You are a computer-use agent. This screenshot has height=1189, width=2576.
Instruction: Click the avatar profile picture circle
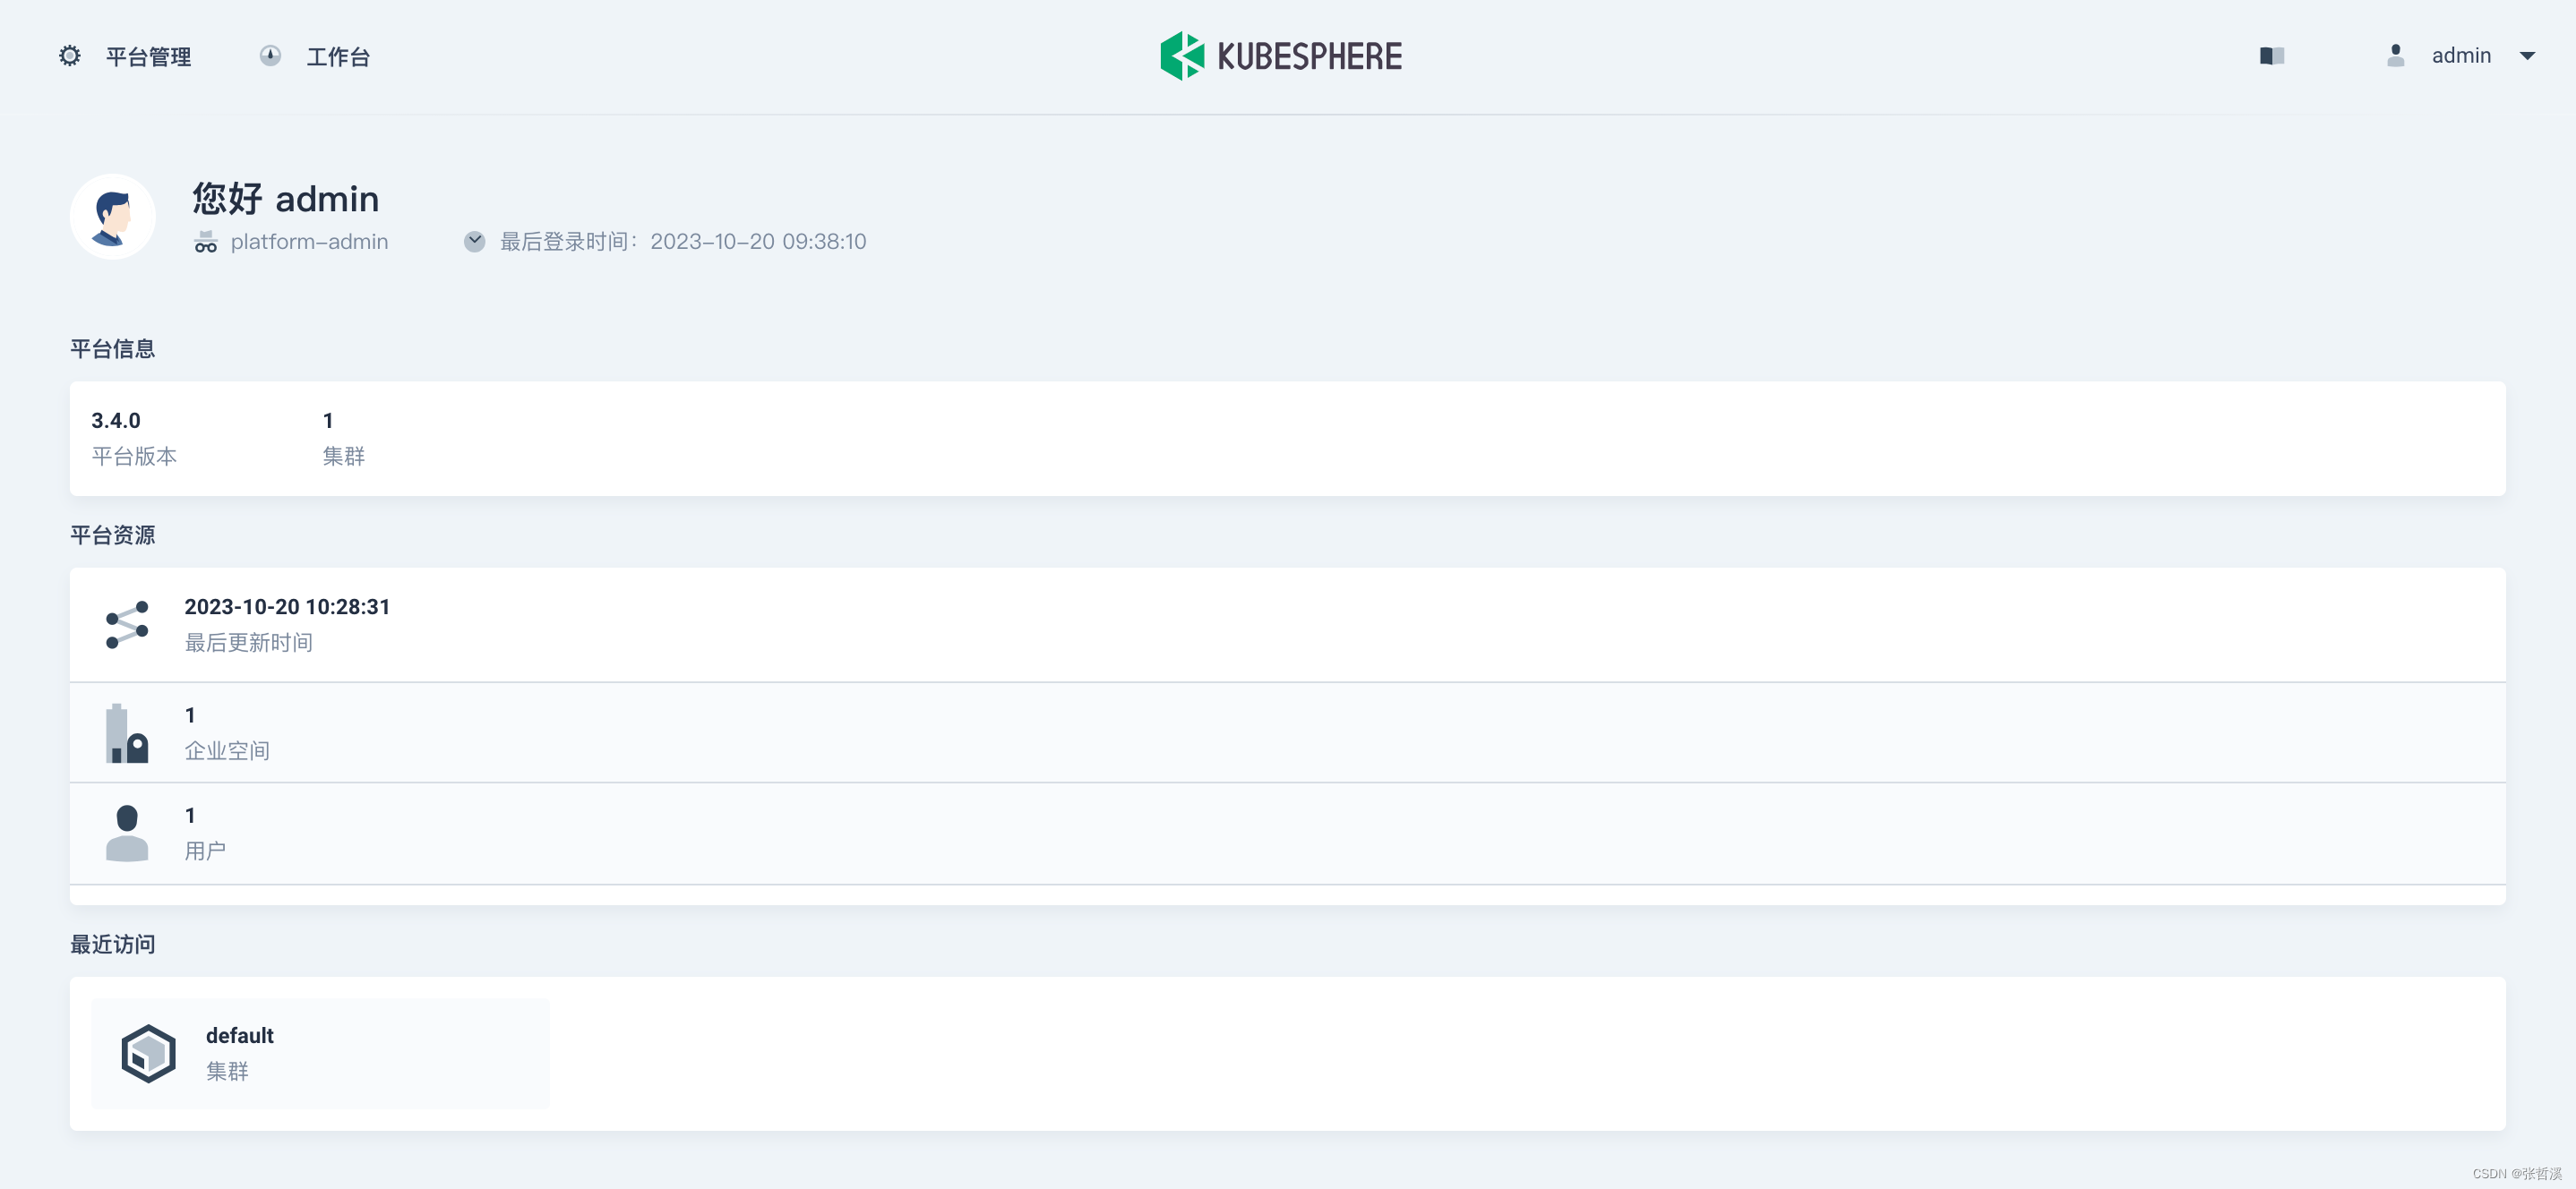click(112, 216)
